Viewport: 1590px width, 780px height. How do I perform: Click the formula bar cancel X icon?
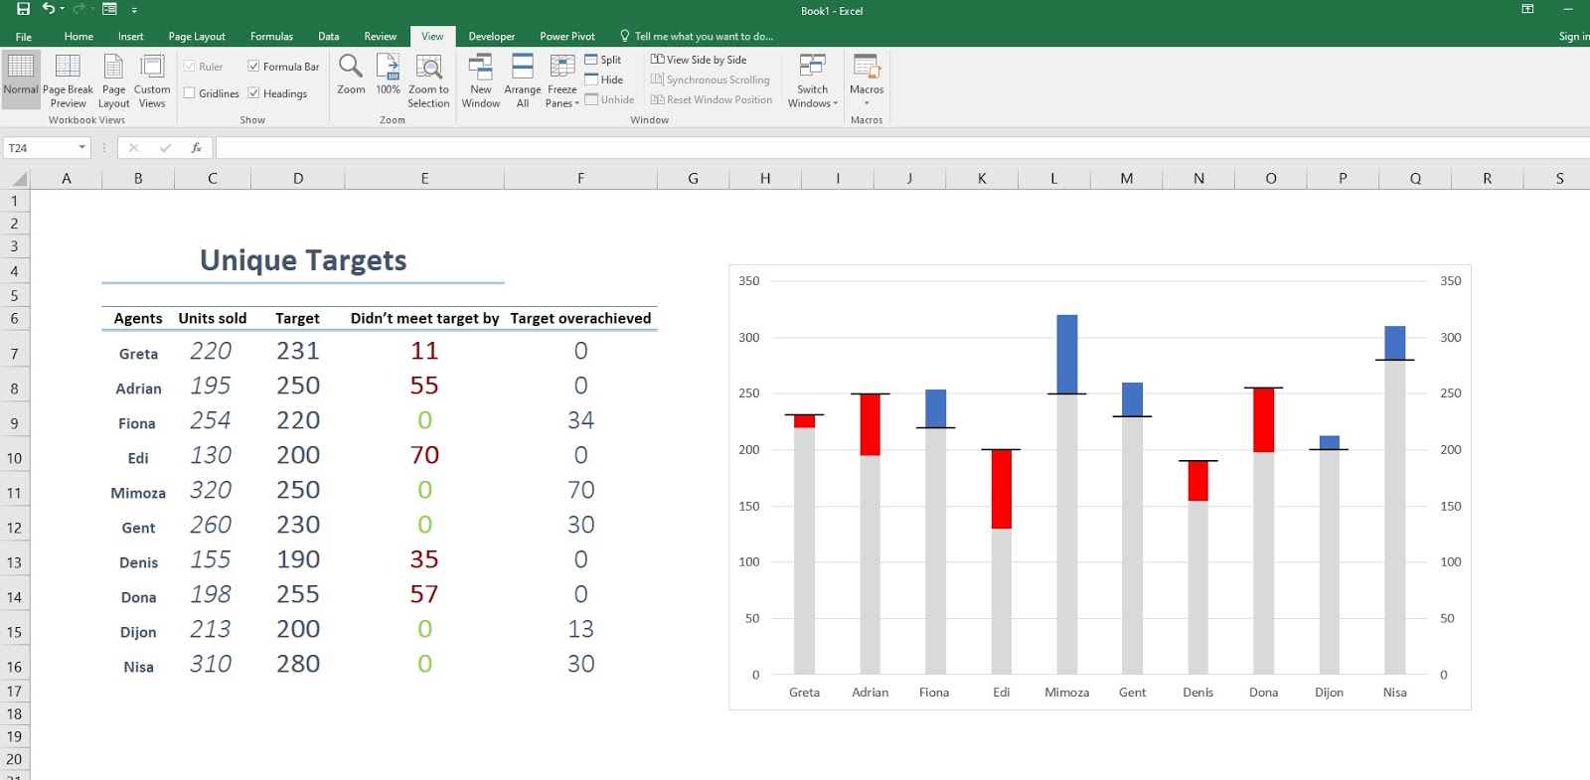point(133,147)
